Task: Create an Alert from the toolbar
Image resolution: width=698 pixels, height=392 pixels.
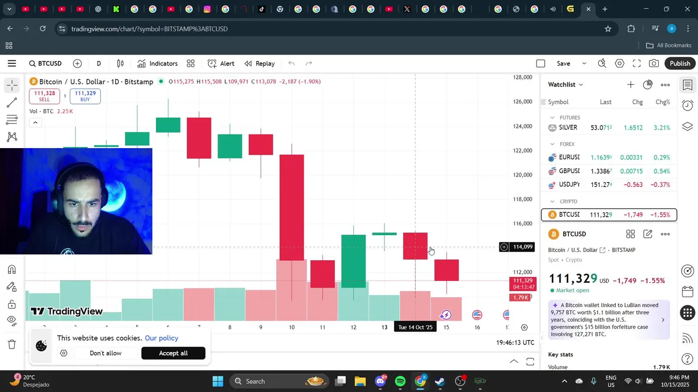Action: pos(221,64)
